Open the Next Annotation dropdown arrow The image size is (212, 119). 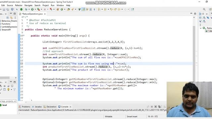(x=102, y=9)
